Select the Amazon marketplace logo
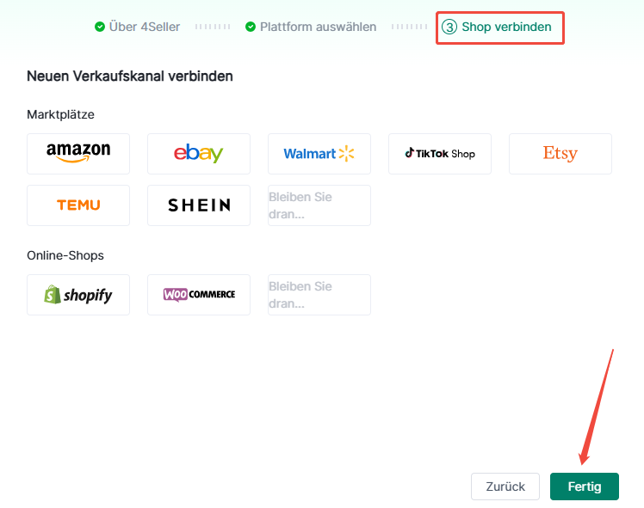The image size is (644, 508). (x=78, y=154)
